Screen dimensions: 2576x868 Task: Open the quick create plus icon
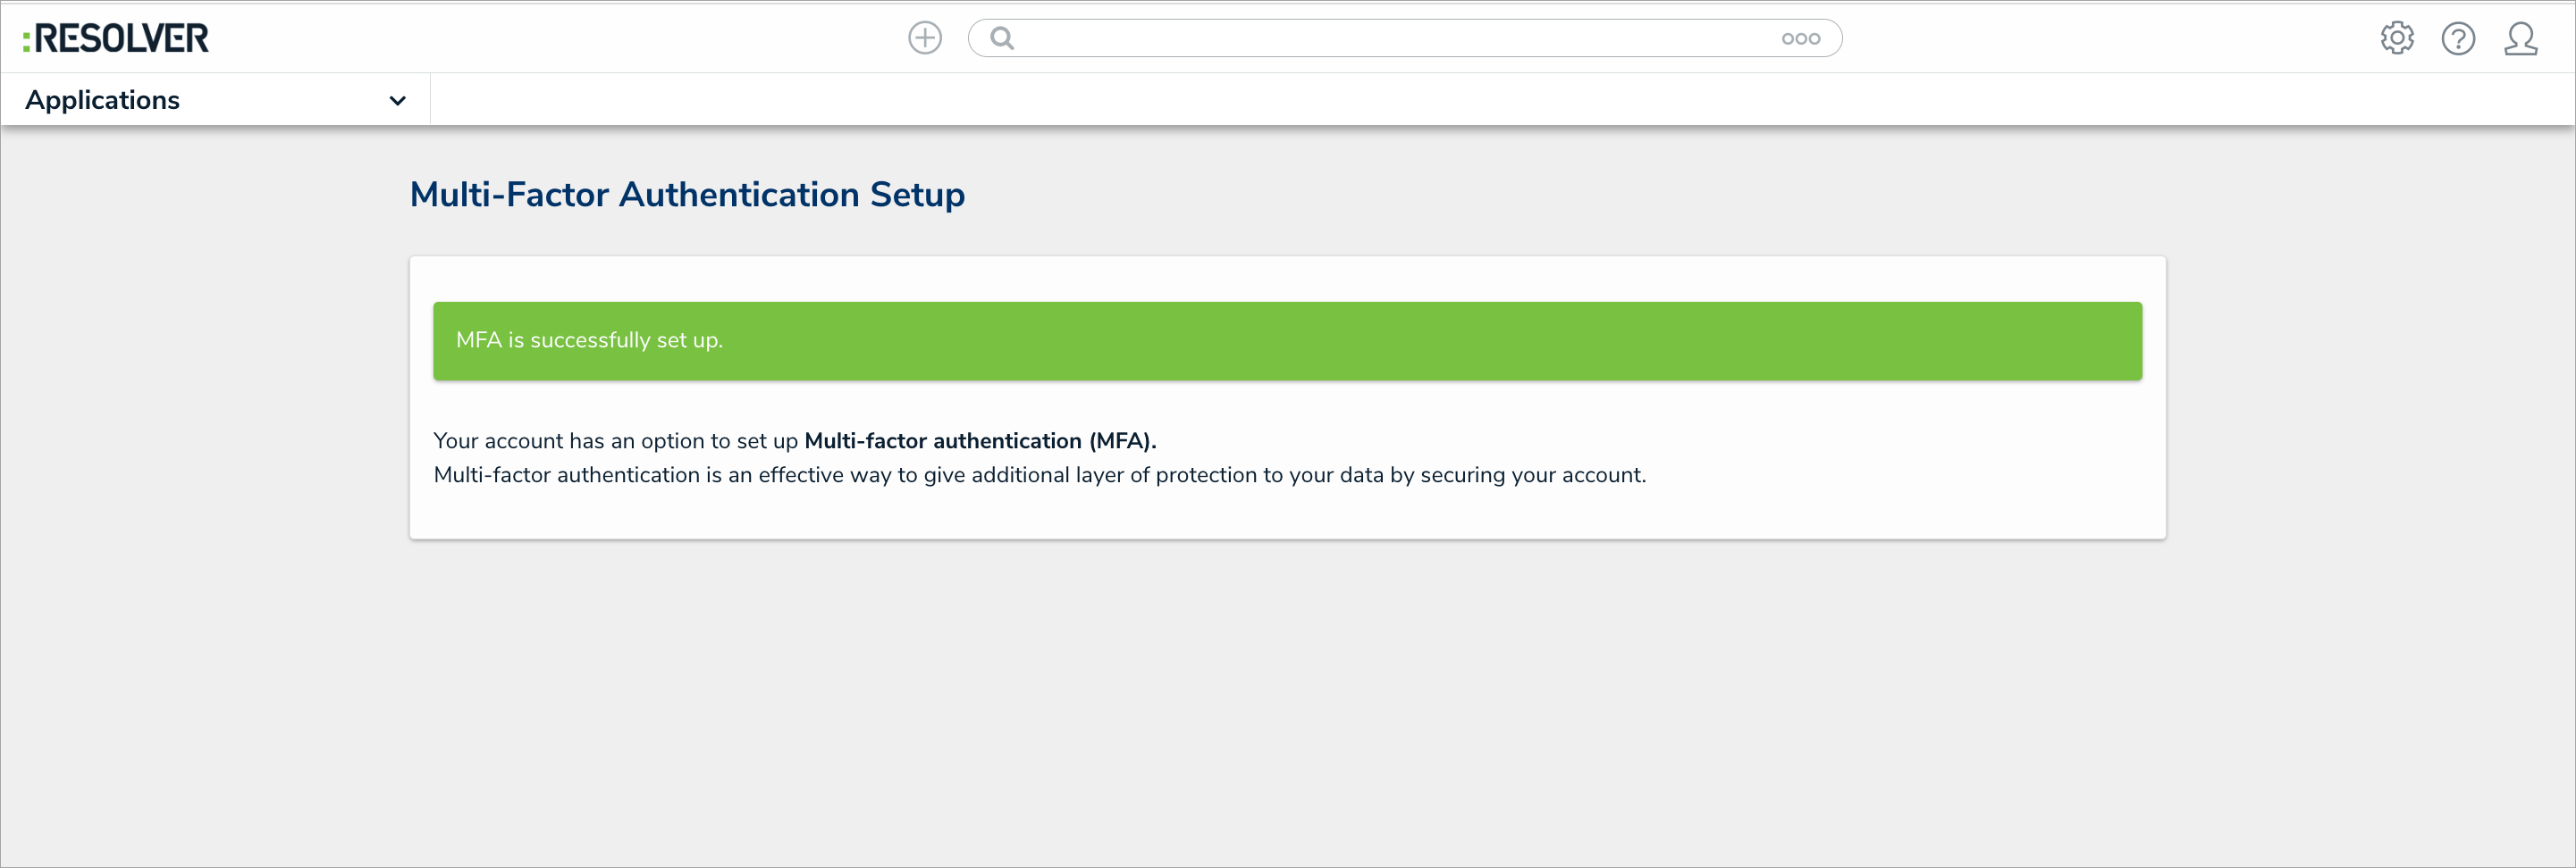924,38
